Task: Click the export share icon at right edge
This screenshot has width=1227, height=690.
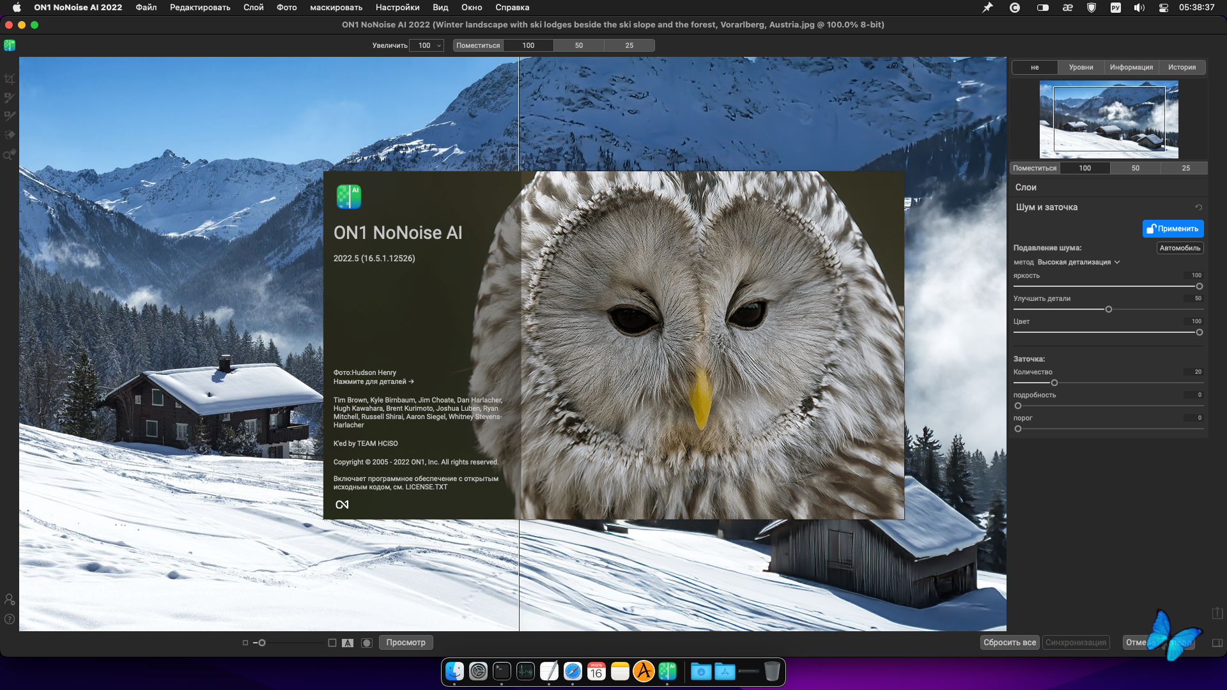Action: coord(1217,613)
